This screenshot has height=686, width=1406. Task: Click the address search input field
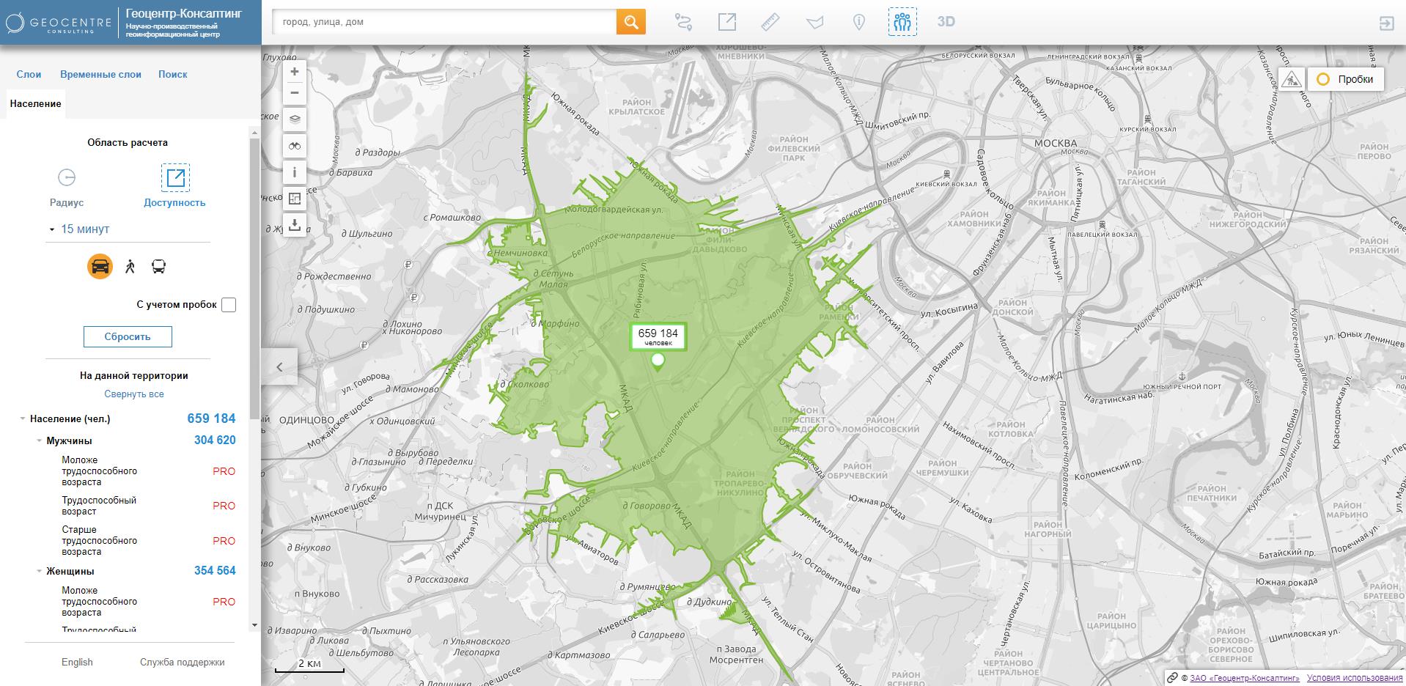point(444,22)
